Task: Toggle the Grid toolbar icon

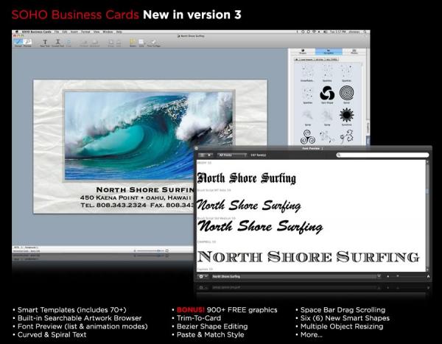Action: pyautogui.click(x=141, y=43)
